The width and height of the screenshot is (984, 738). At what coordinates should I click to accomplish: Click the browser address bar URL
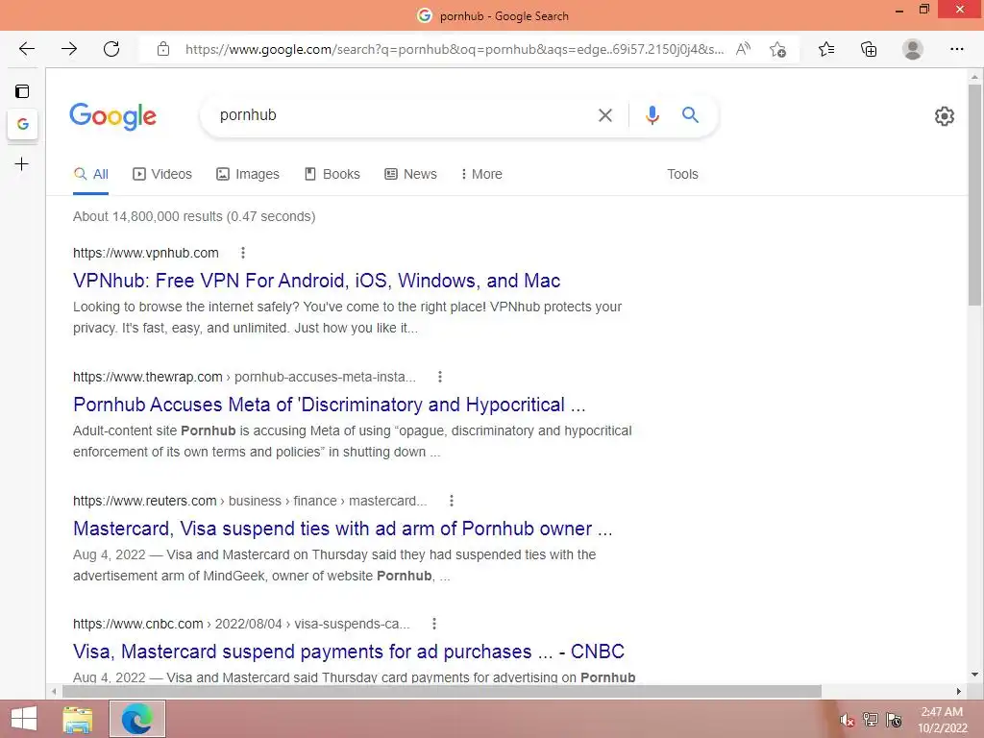pos(455,50)
